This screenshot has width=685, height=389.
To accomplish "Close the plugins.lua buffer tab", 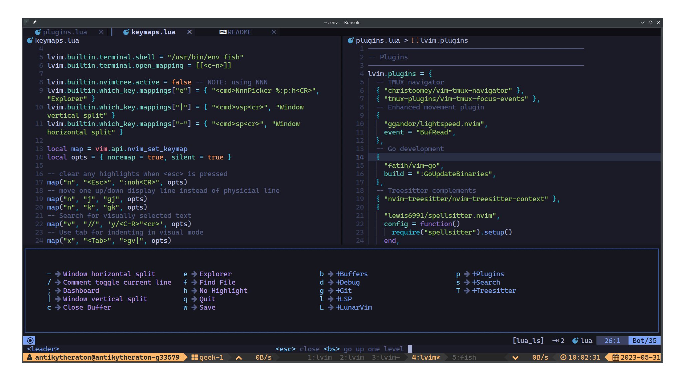I will pos(101,32).
